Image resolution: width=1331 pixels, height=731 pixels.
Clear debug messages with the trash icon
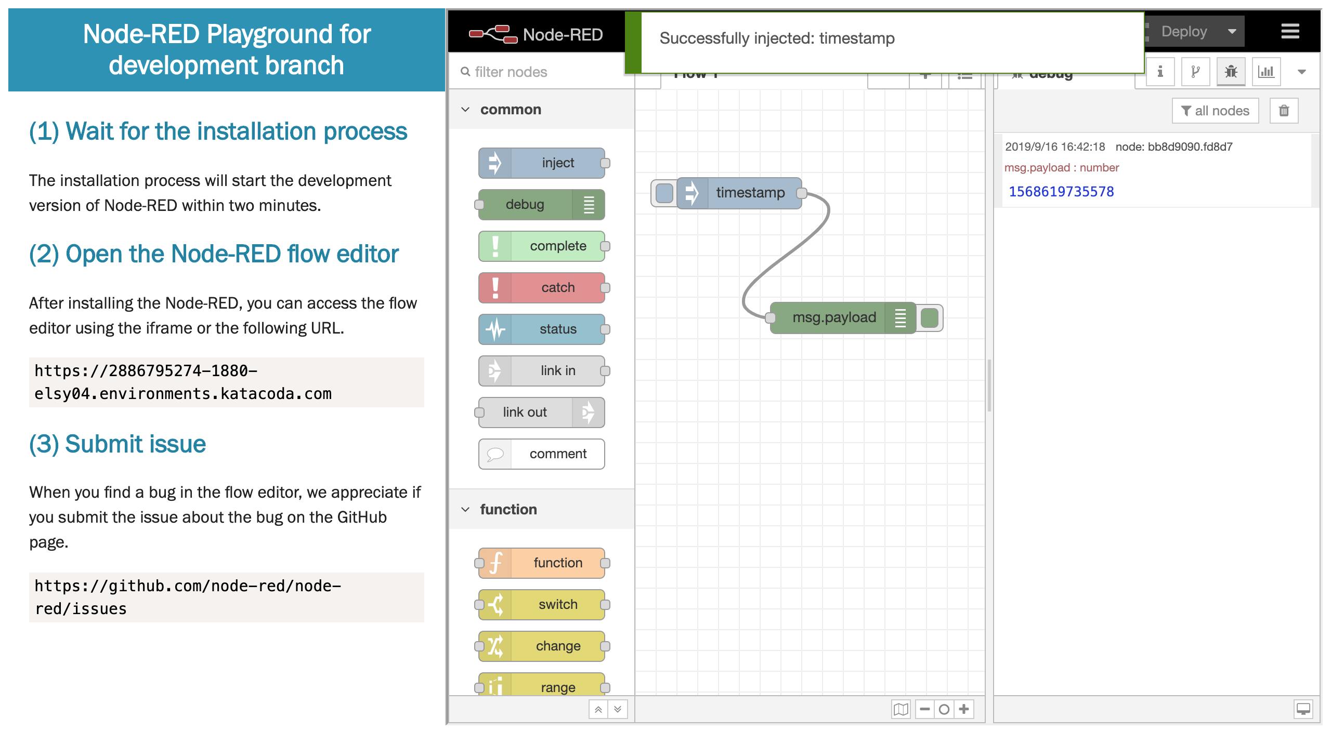tap(1284, 110)
